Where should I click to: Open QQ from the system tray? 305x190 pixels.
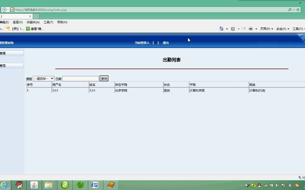click(x=259, y=186)
